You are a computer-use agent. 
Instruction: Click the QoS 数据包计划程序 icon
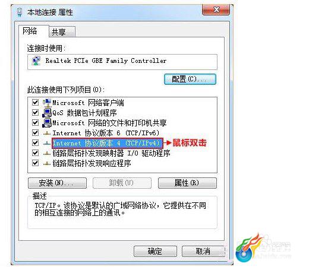pyautogui.click(x=47, y=113)
